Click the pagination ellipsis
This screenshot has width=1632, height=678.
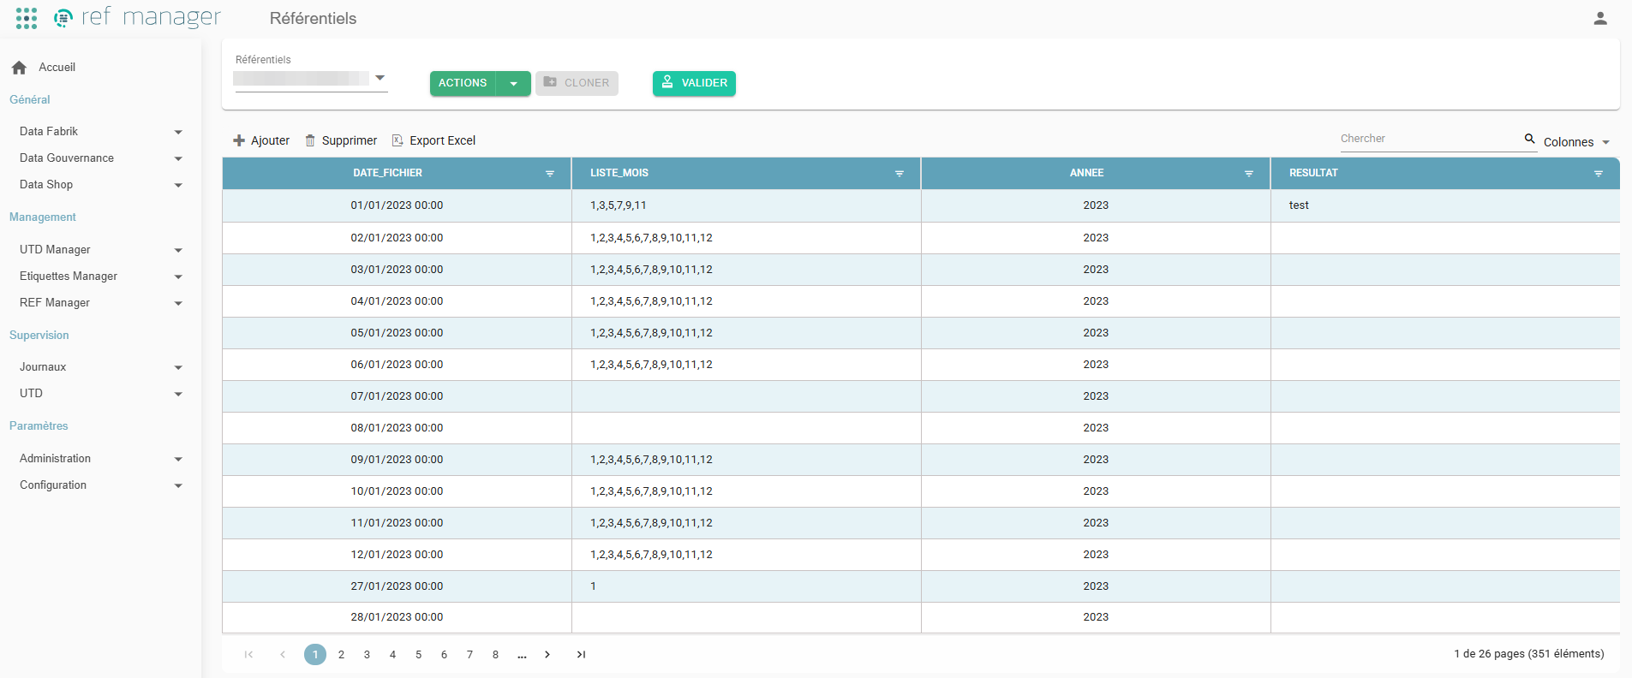click(x=522, y=655)
